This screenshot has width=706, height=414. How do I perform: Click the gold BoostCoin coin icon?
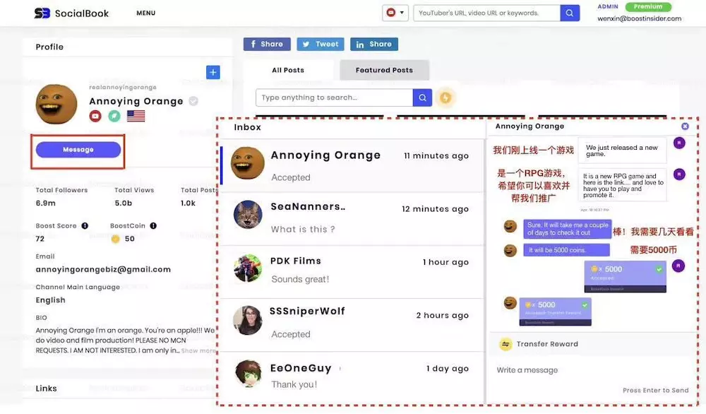pos(115,239)
